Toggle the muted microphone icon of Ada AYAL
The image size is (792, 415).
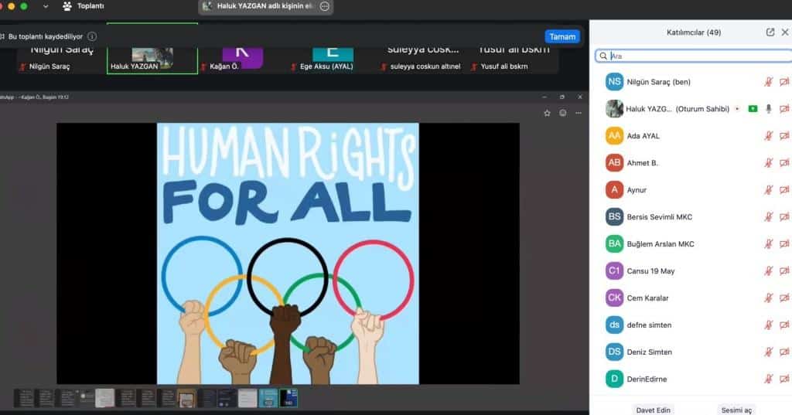pyautogui.click(x=768, y=136)
